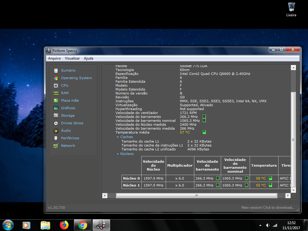Click the Temperatura column header
Viewport: 308px width, 231px height.
(264, 166)
